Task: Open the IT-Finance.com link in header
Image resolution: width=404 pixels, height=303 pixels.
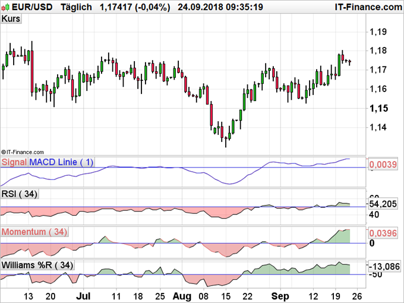Action: [369, 7]
